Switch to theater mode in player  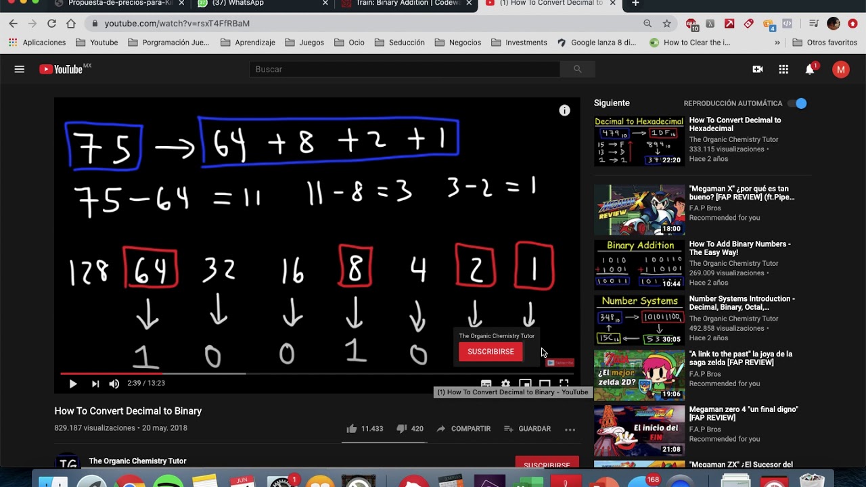pos(545,384)
